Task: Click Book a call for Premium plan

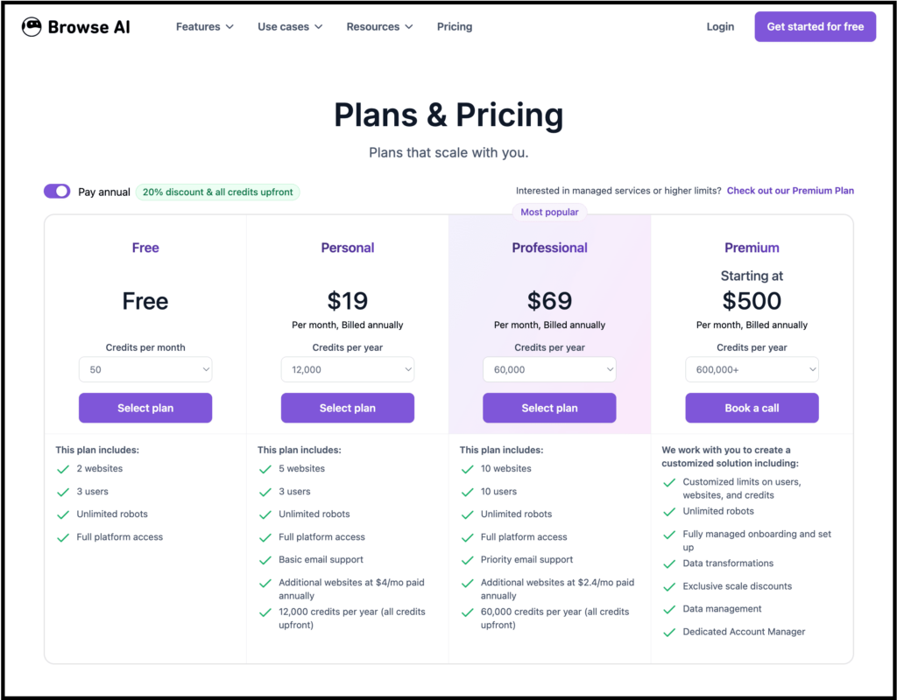Action: click(752, 408)
